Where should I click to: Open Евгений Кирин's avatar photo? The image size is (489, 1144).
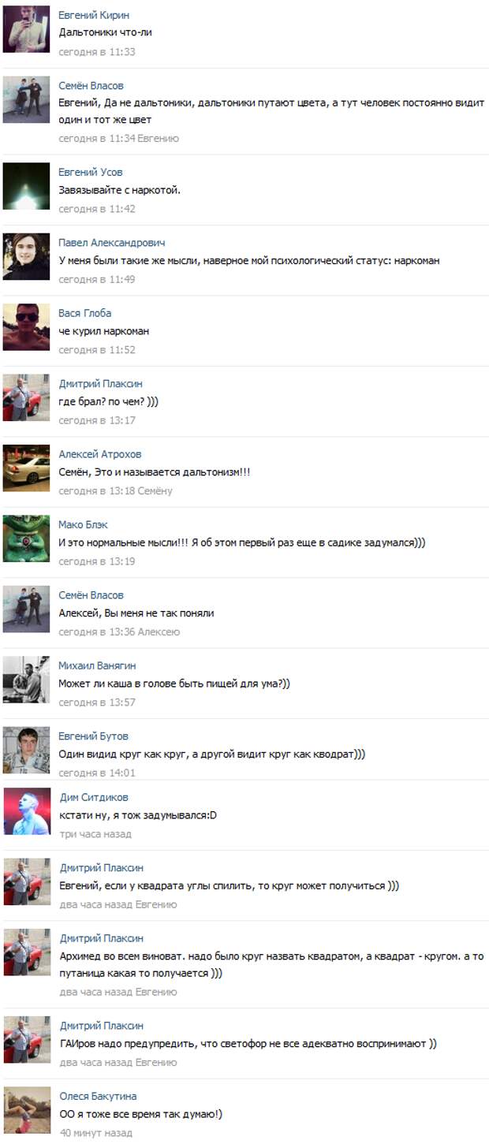coord(26,29)
